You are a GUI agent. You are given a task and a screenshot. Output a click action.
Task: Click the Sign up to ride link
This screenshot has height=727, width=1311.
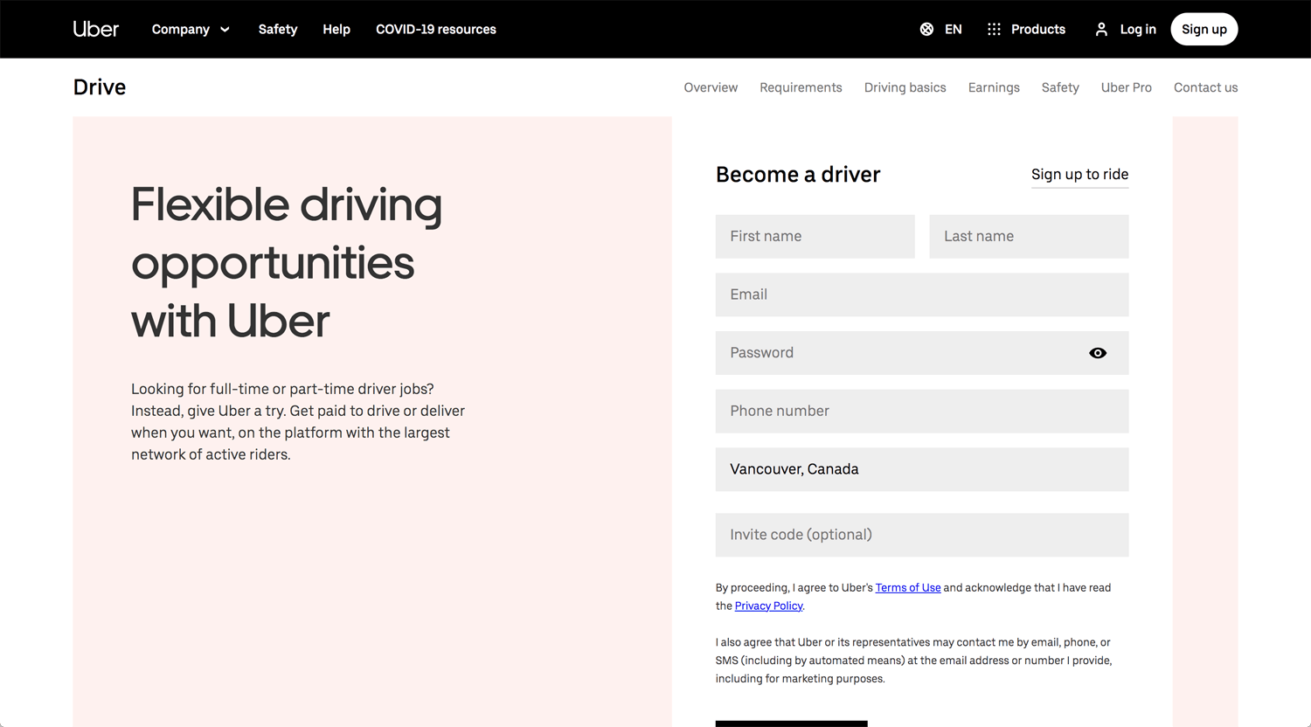click(x=1080, y=174)
